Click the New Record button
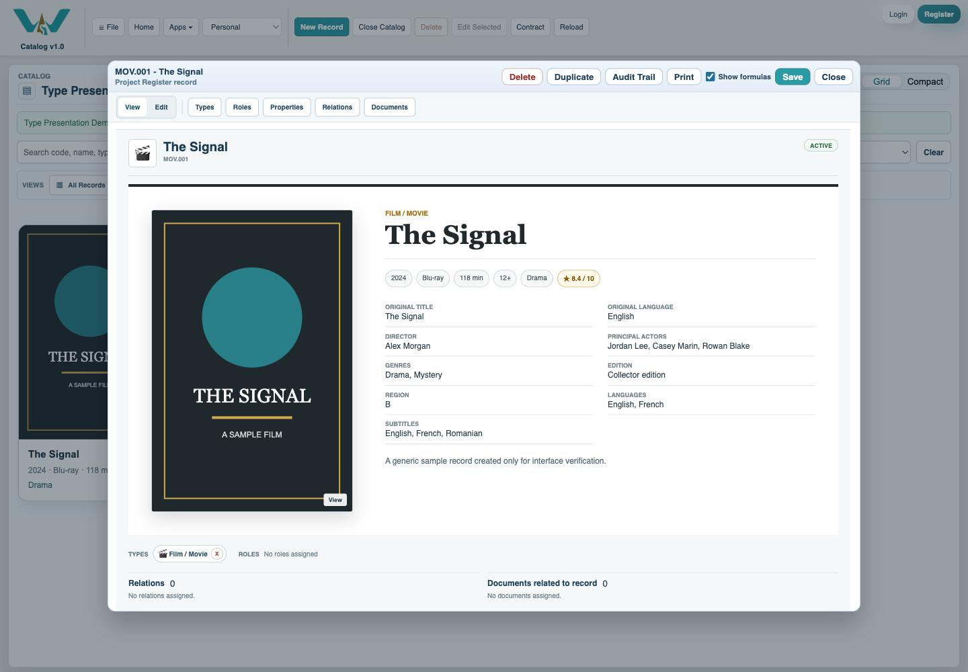The height and width of the screenshot is (672, 968). tap(321, 27)
